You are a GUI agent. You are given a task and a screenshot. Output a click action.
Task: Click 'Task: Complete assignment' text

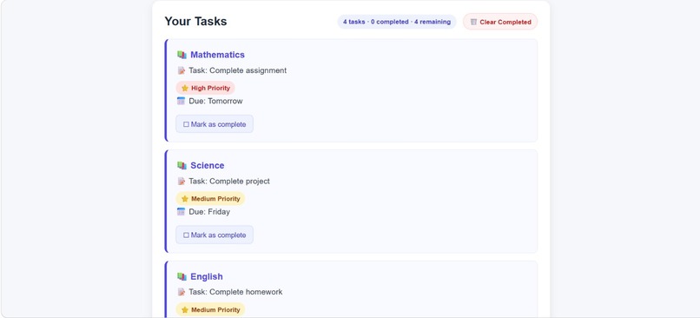[237, 70]
